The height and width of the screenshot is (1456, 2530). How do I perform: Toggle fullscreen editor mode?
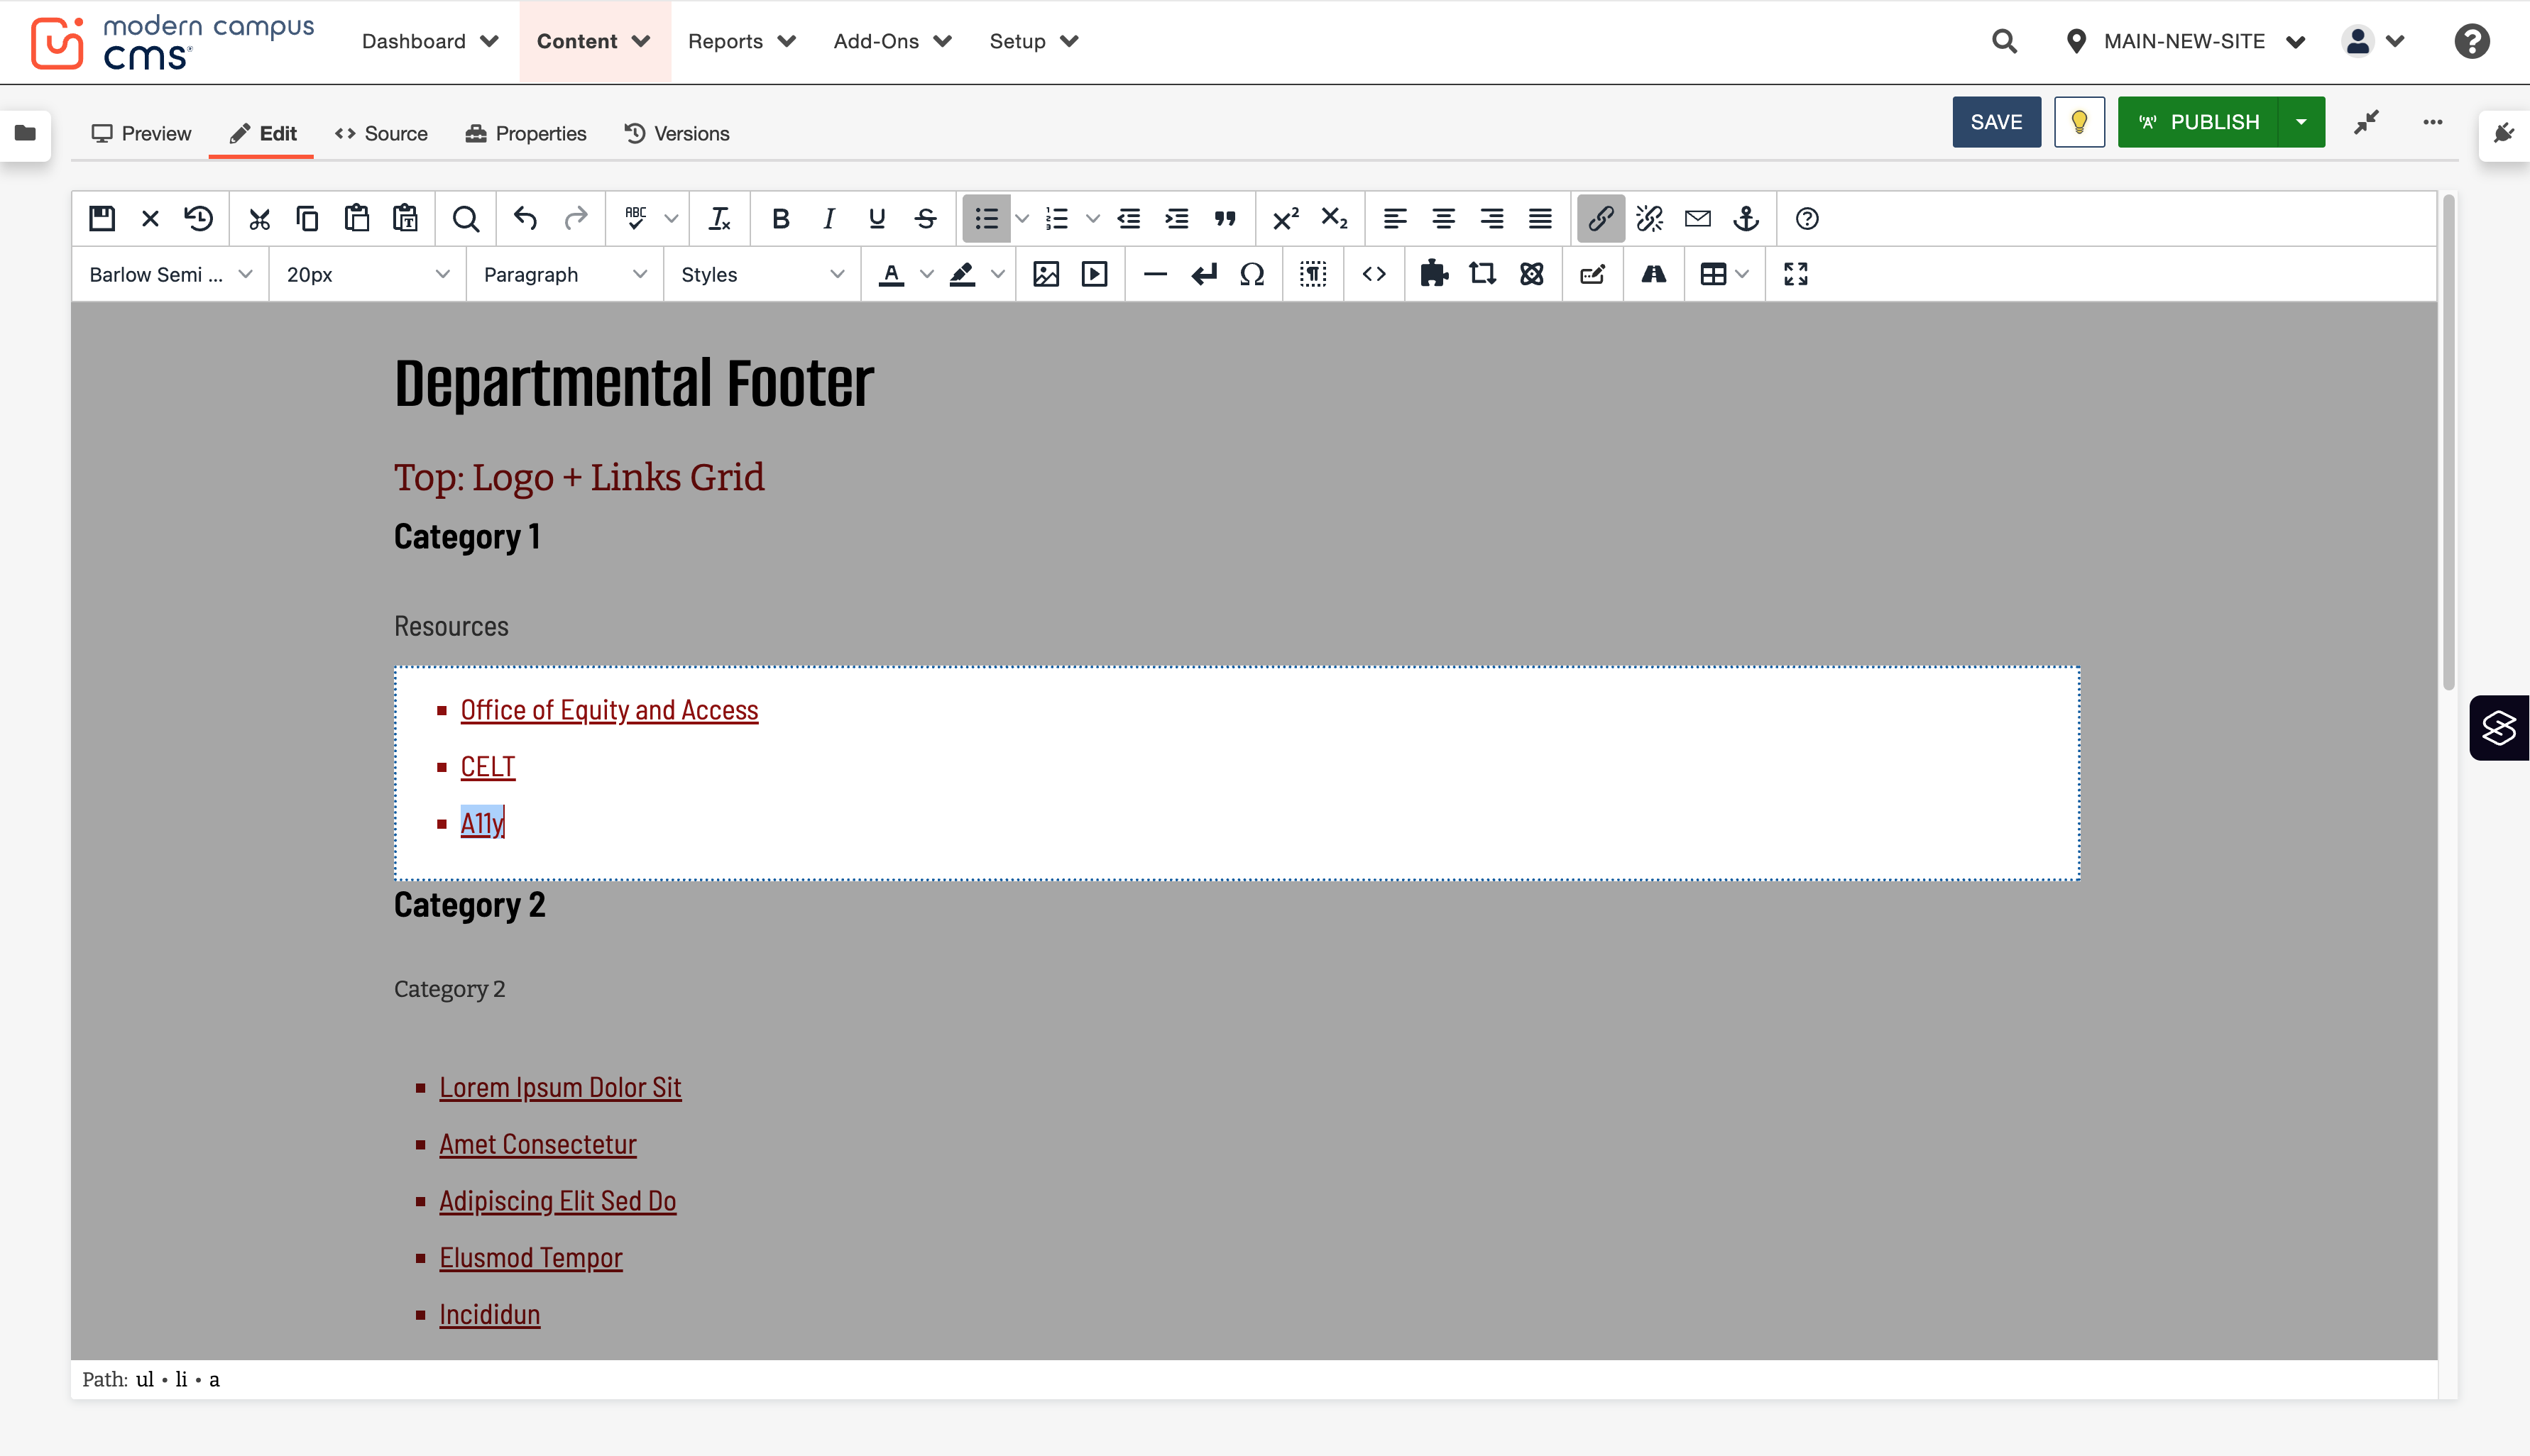1795,274
